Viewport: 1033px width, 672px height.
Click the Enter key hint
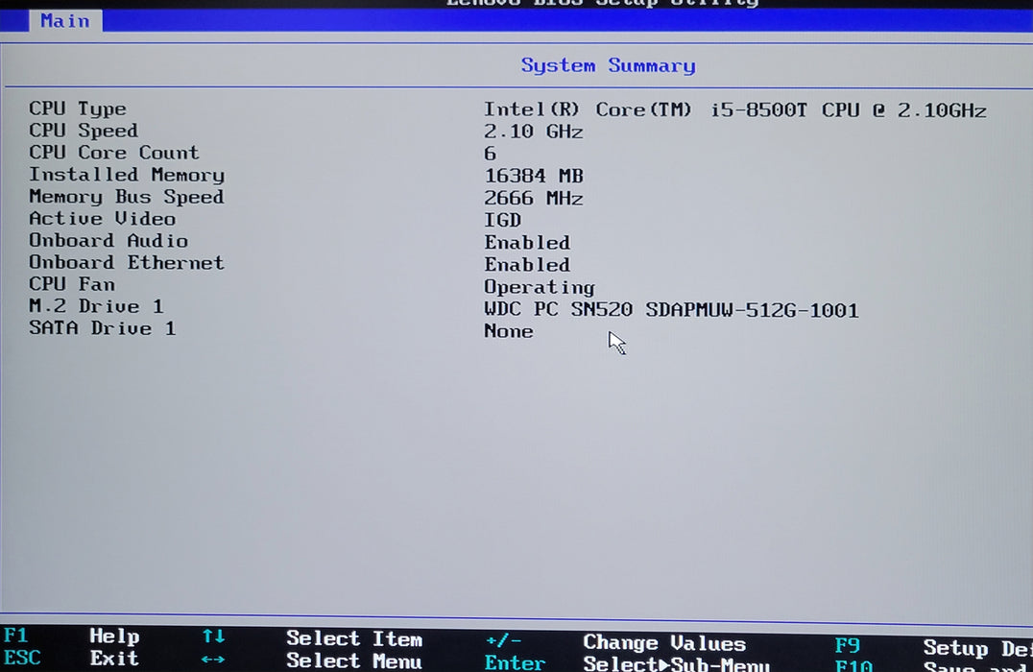coord(515,662)
